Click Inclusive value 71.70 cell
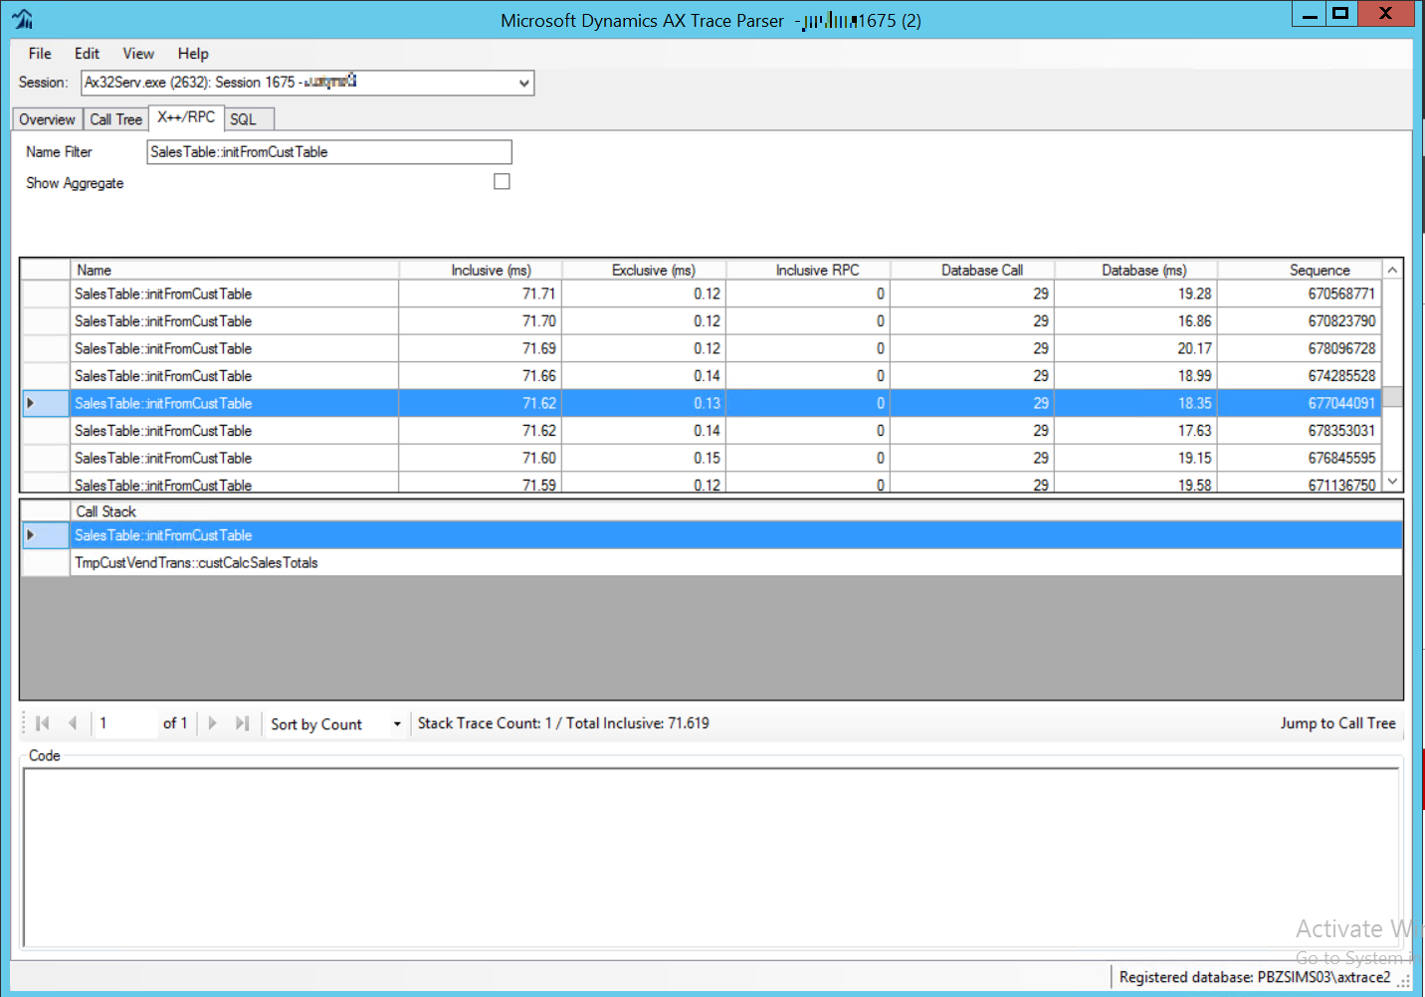The height and width of the screenshot is (997, 1425). click(481, 321)
